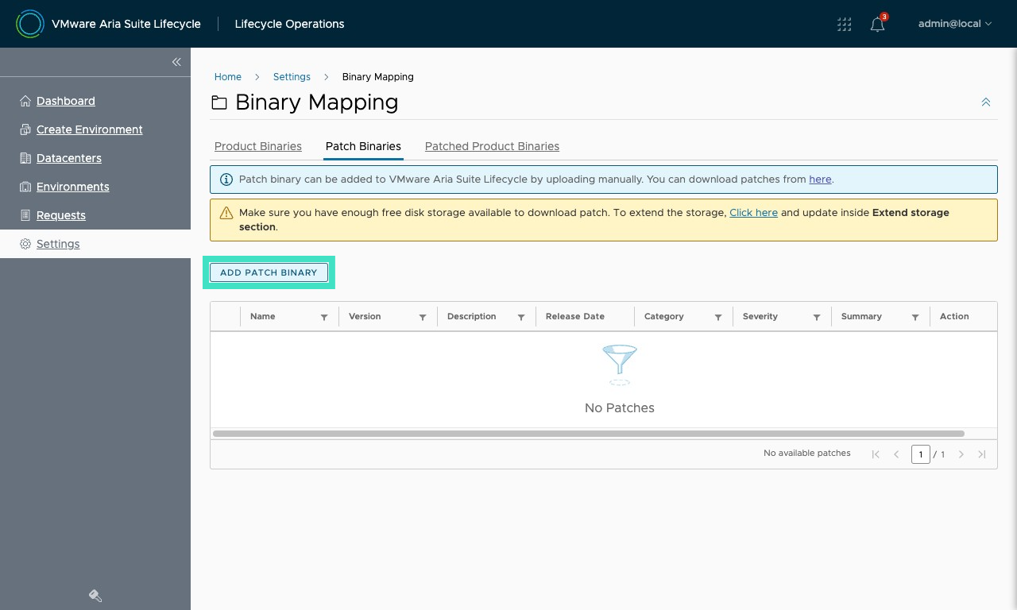Click the Settings gear icon in the sidebar
1017x610 pixels.
(25, 244)
